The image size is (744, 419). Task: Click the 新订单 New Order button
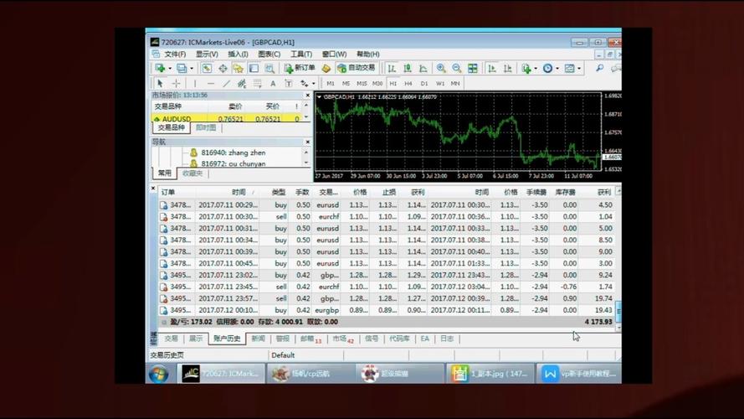(300, 69)
